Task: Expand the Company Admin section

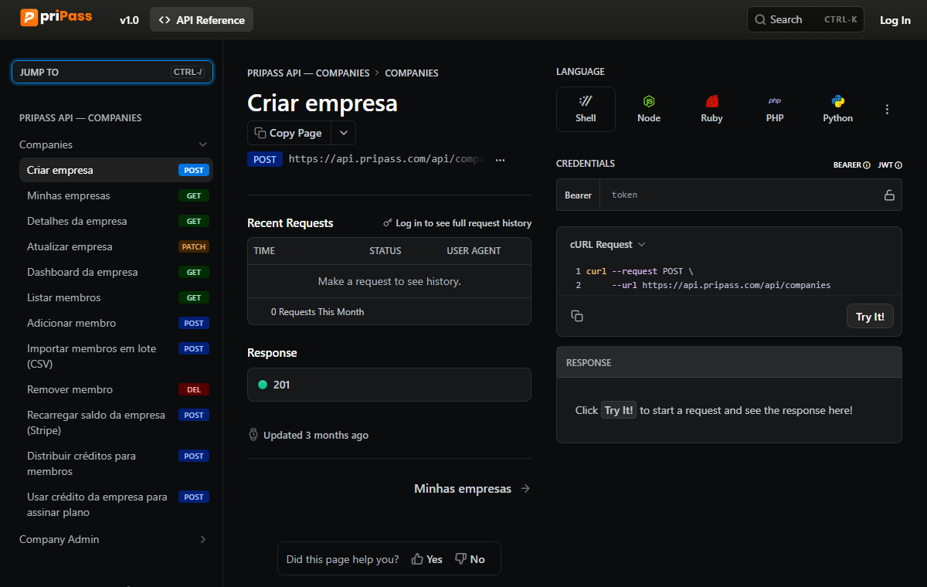Action: pos(203,539)
